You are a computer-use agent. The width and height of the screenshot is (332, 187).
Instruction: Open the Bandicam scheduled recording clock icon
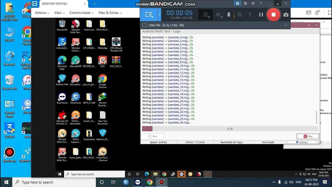tap(253, 3)
